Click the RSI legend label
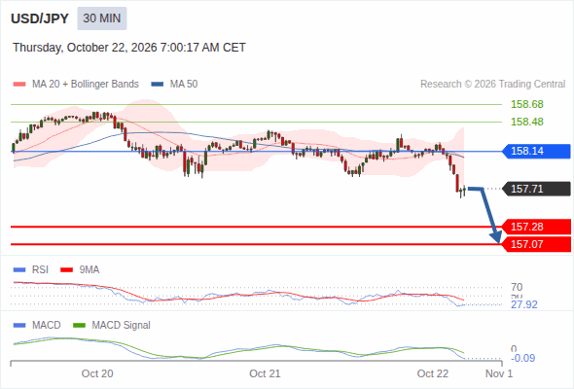The image size is (574, 389). [x=40, y=270]
